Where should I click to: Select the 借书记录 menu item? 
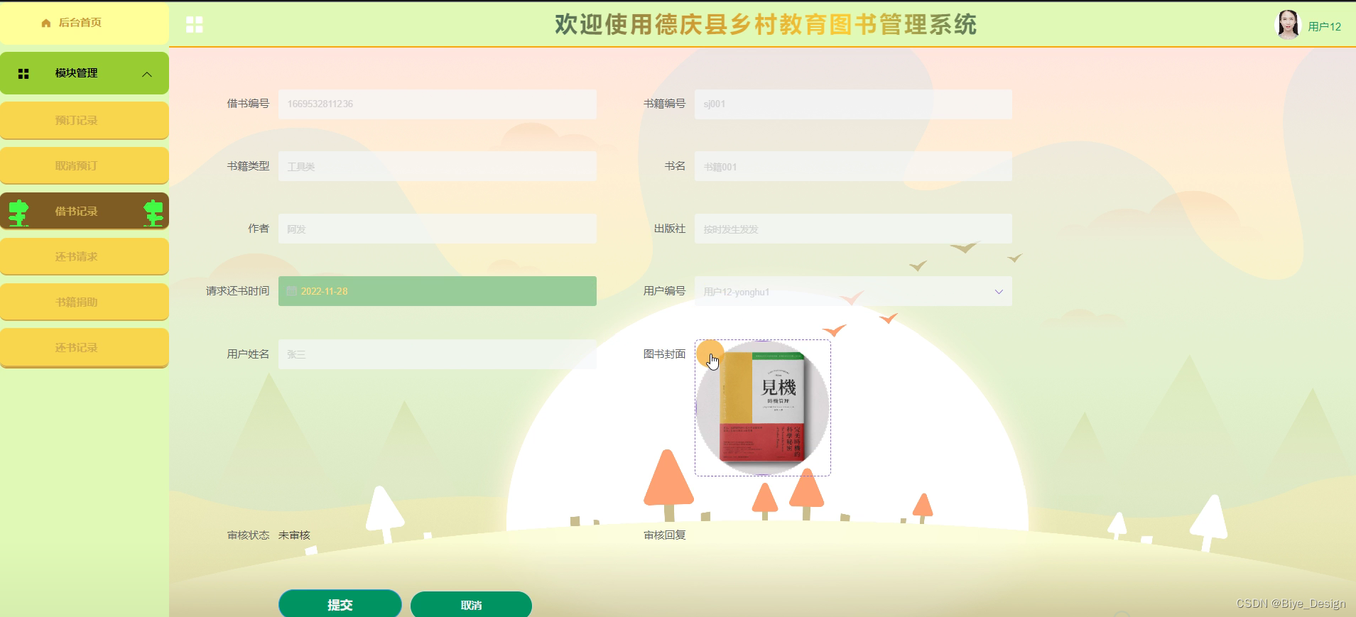pyautogui.click(x=85, y=211)
